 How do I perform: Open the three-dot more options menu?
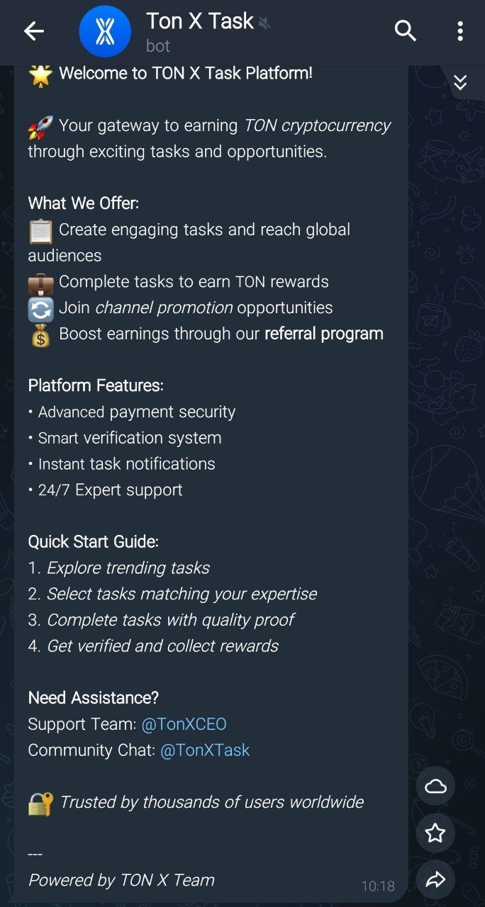click(460, 31)
